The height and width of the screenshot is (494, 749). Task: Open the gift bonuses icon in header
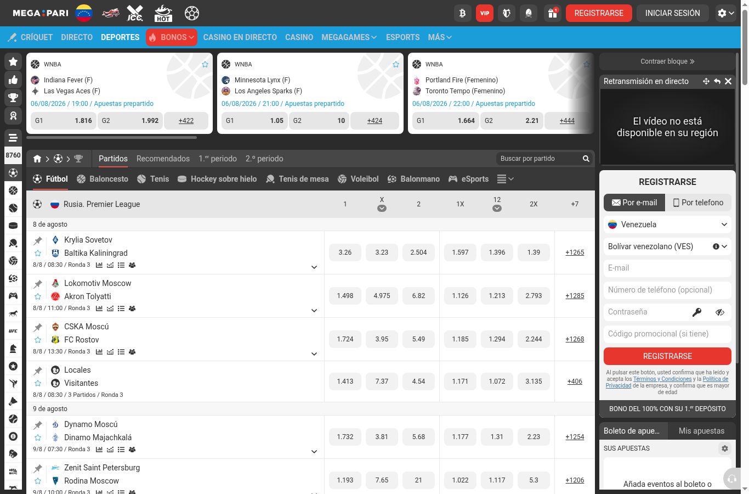(553, 13)
